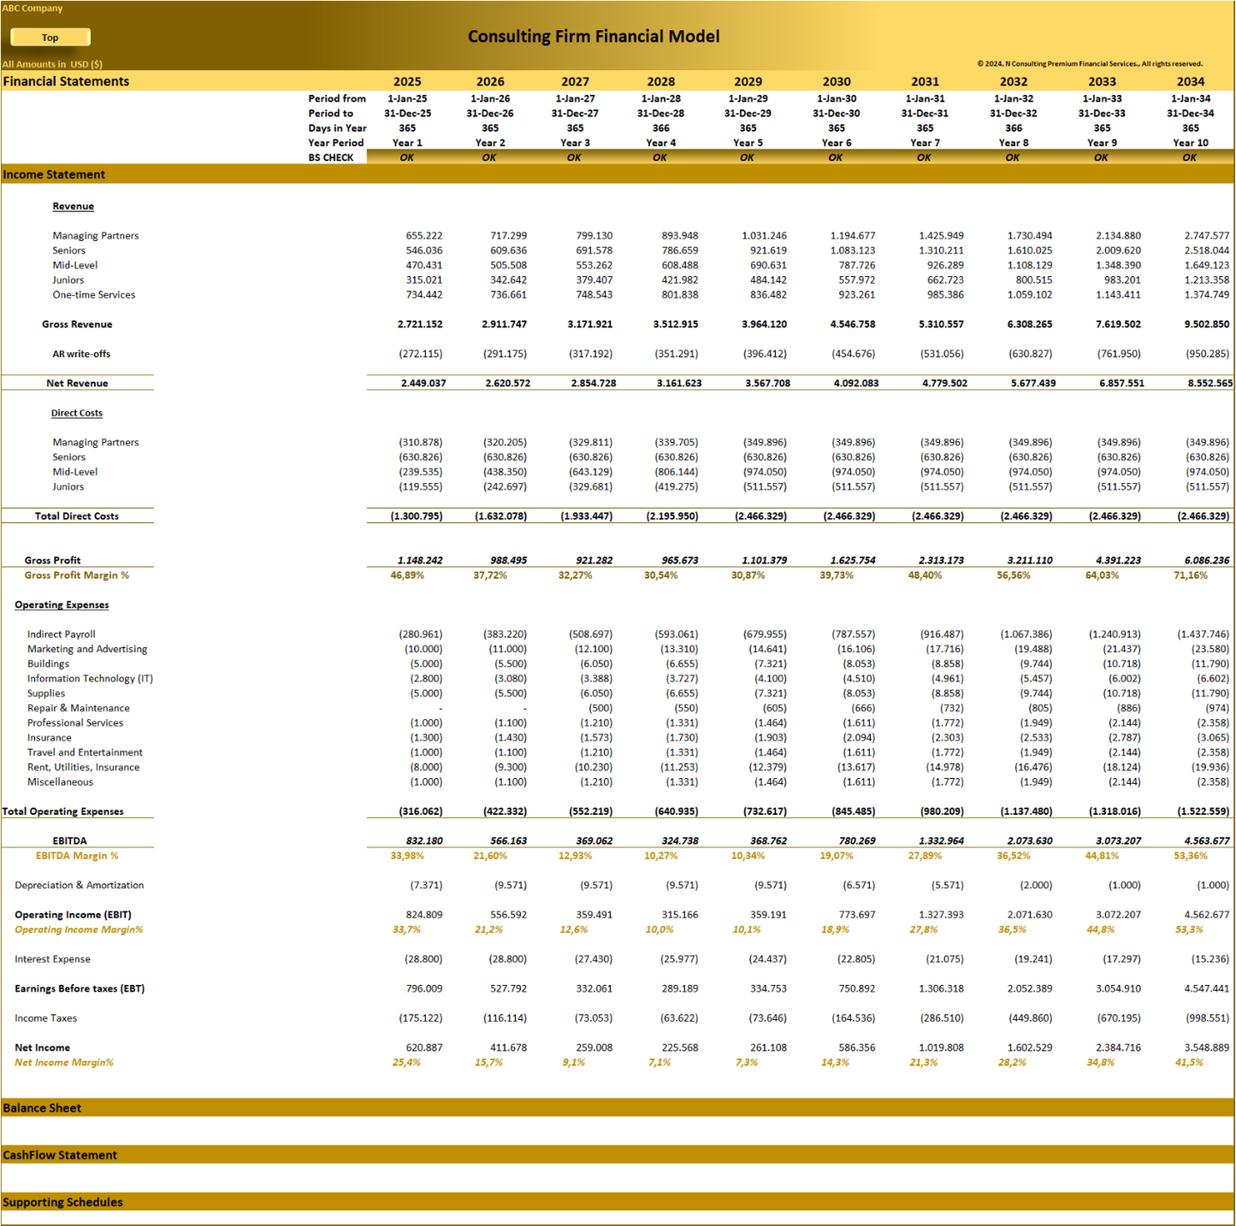1236x1226 pixels.
Task: Click the 2025 column header
Action: pos(407,82)
